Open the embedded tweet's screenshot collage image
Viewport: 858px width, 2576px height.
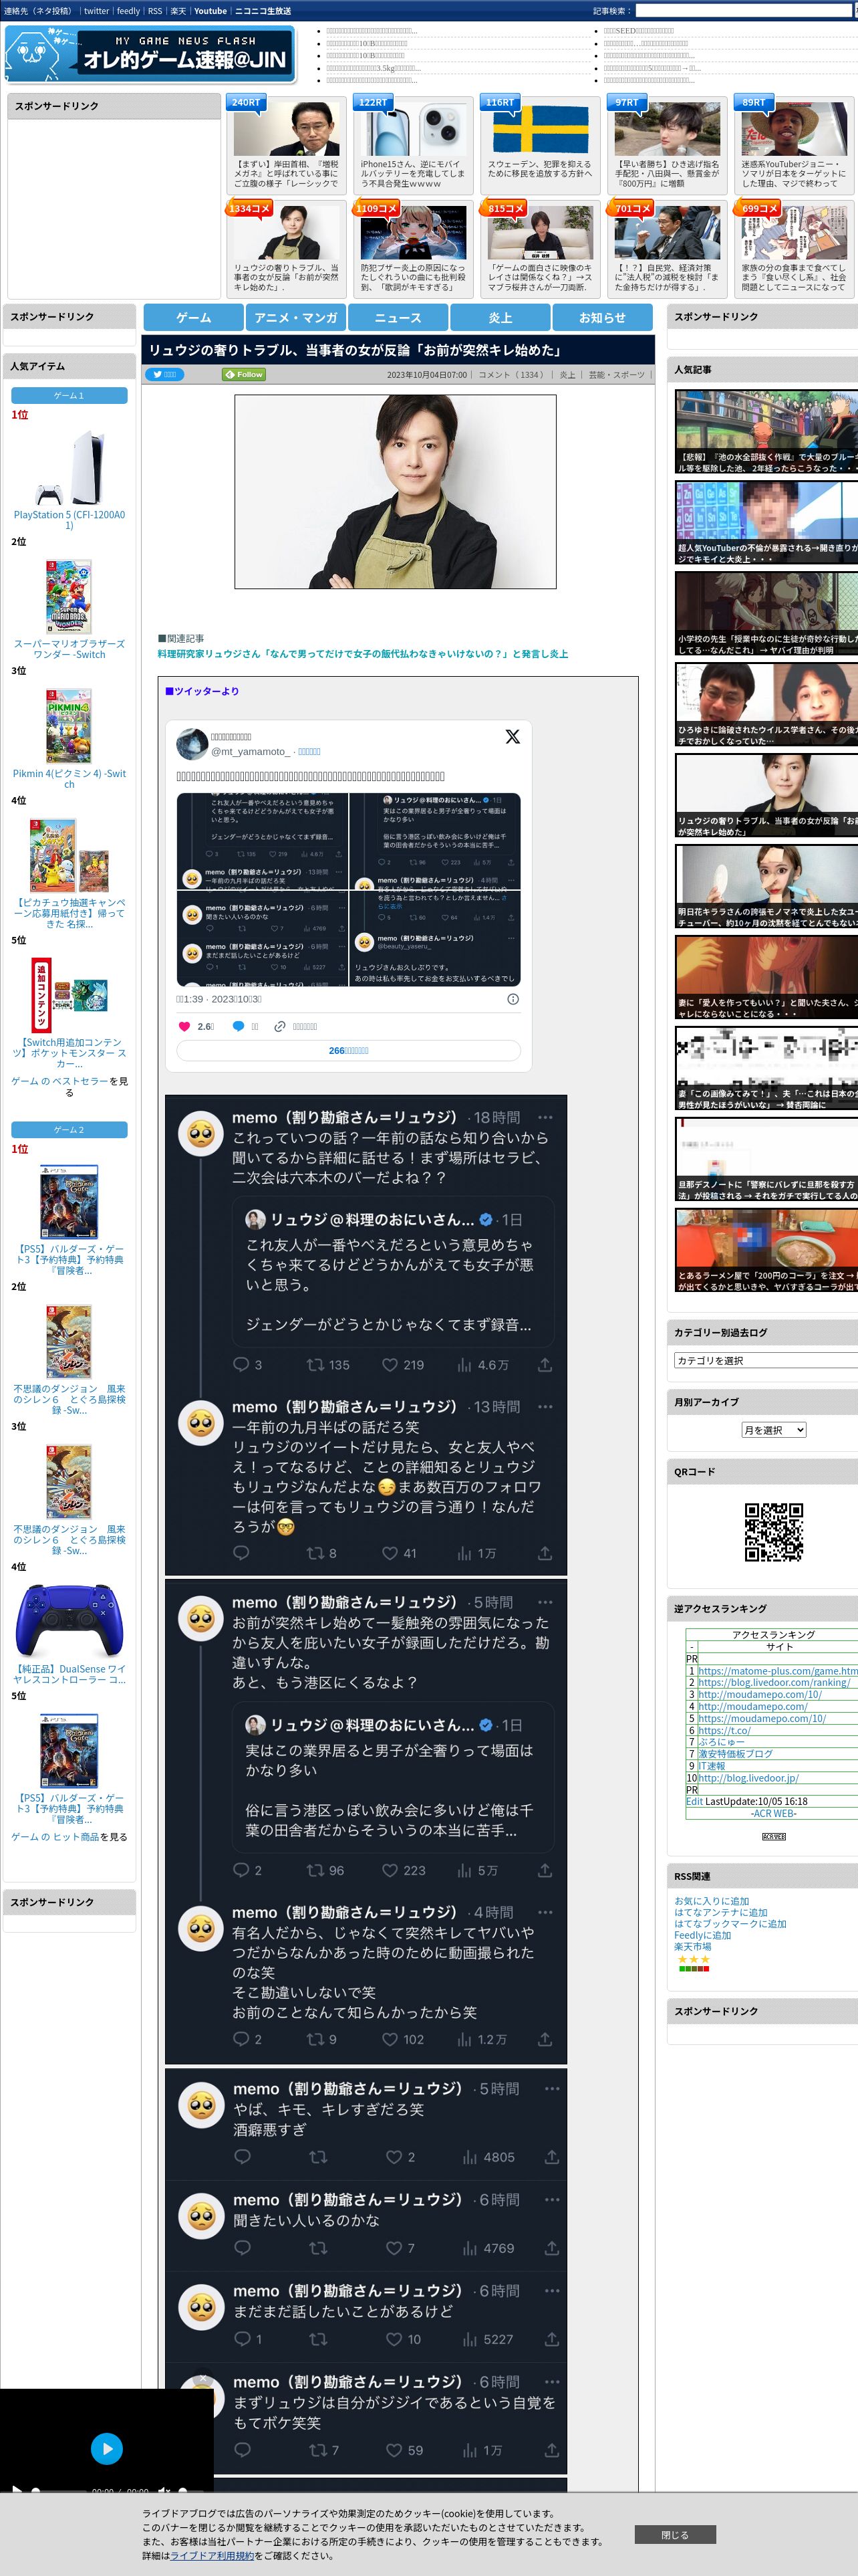click(349, 889)
